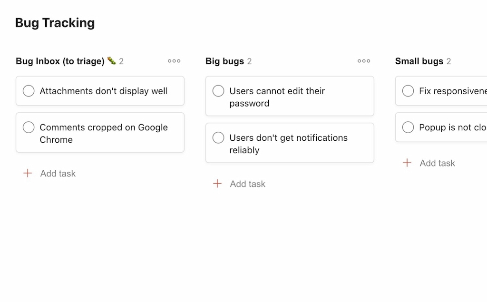Complete the Popup is not closing task
This screenshot has width=487, height=302.
point(408,127)
